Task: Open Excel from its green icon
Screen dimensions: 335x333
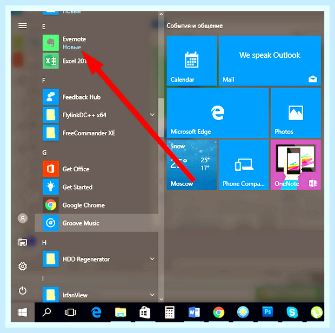Action: click(51, 61)
